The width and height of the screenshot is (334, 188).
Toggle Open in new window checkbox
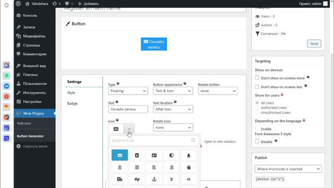200,142
